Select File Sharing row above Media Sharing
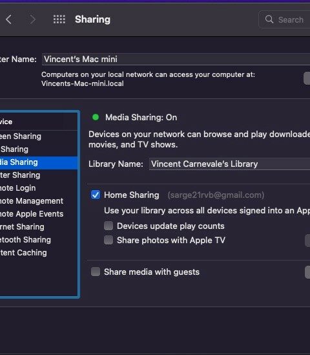The width and height of the screenshot is (310, 355). [x=39, y=149]
